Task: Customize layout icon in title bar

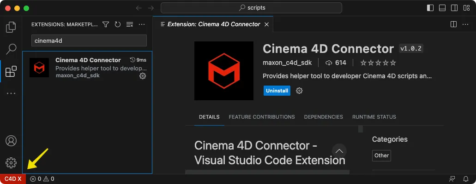Action: 467,8
